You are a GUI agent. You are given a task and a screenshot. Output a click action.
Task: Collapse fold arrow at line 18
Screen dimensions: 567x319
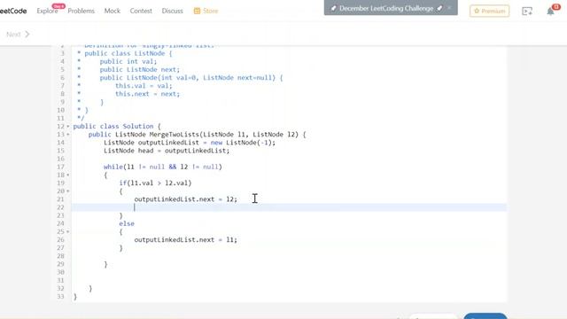click(68, 175)
